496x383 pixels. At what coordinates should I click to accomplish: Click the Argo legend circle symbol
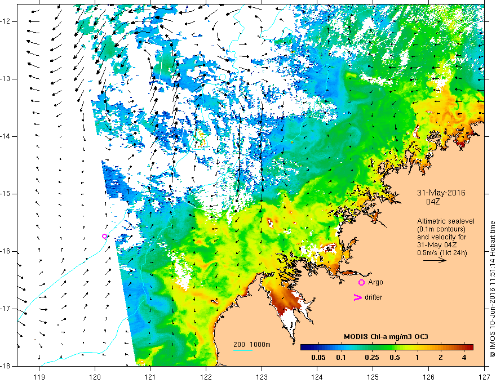(x=361, y=282)
